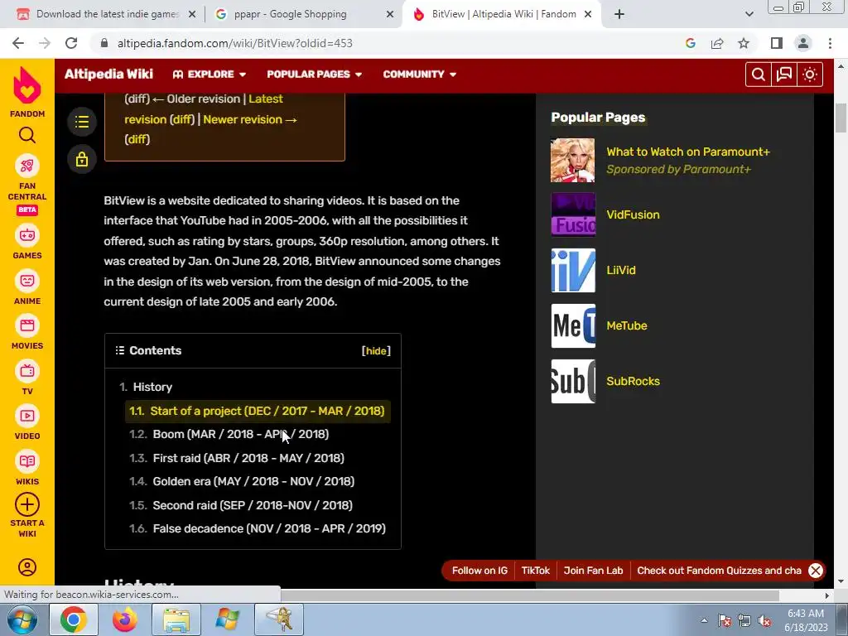Screen dimensions: 848x636
Task: Toggle browser side panel
Action: pyautogui.click(x=777, y=43)
